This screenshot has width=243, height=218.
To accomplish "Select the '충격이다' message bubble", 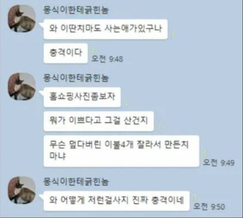I will (x=66, y=53).
